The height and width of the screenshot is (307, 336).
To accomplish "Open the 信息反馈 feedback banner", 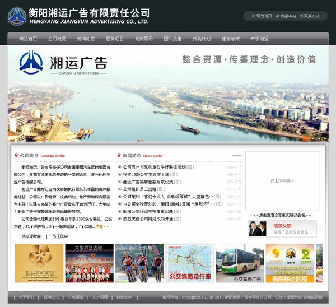I will [x=282, y=229].
